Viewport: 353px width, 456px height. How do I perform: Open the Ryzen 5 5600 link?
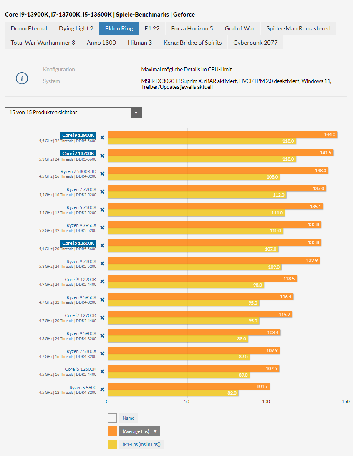[x=83, y=387]
